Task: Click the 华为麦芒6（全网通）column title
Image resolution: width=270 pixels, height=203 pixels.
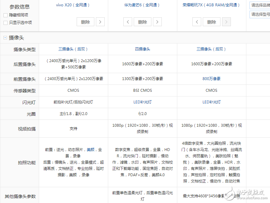Action: pos(142,5)
